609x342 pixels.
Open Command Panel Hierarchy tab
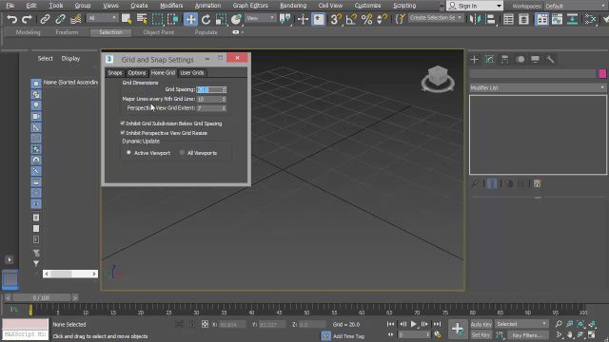coord(504,59)
